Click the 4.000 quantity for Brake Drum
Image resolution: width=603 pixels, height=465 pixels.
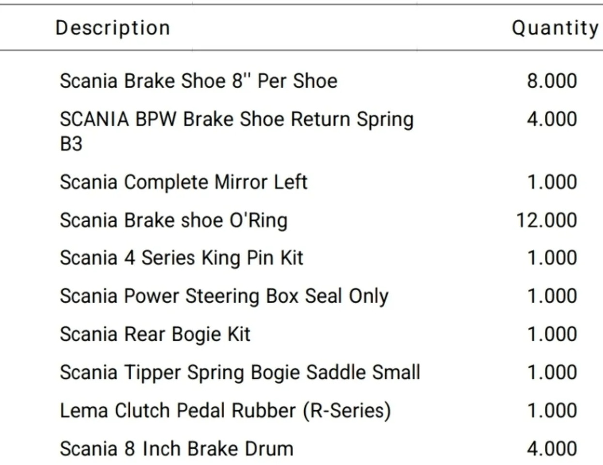552,449
